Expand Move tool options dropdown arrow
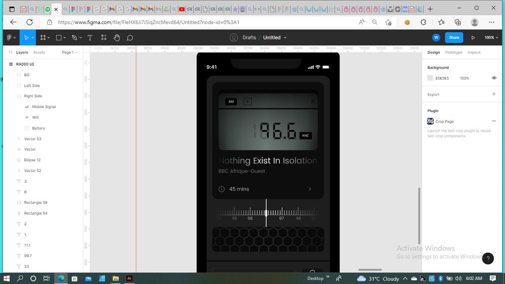Viewport: 505px width, 284px height. tap(32, 38)
